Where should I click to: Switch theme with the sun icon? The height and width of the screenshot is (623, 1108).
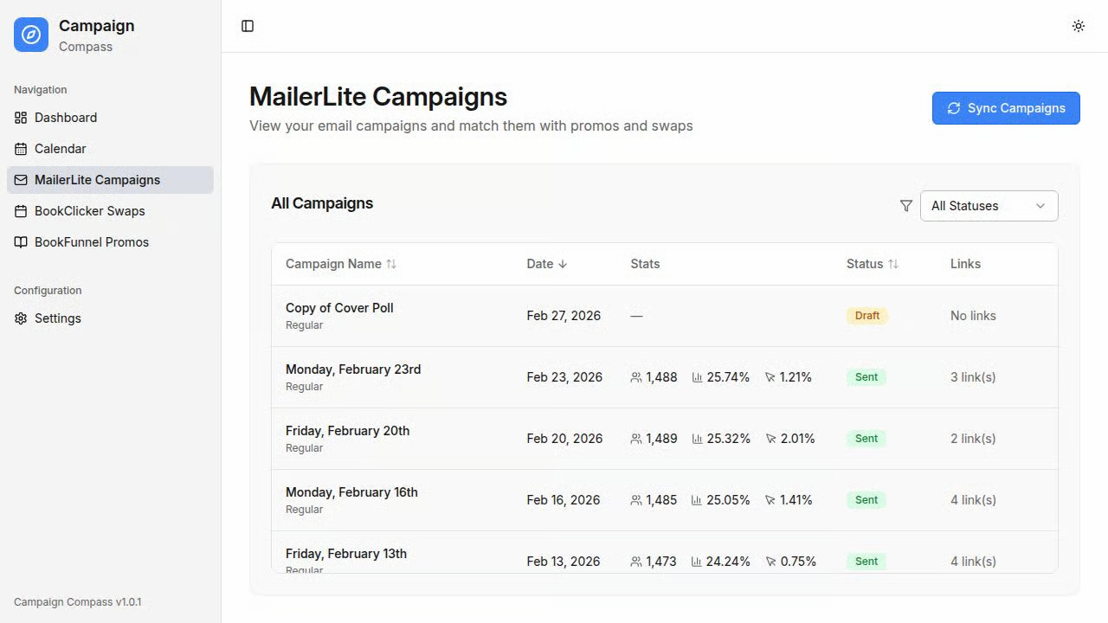[1079, 26]
